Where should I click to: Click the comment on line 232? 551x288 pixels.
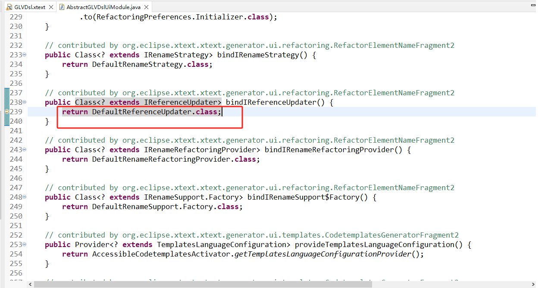pos(250,45)
